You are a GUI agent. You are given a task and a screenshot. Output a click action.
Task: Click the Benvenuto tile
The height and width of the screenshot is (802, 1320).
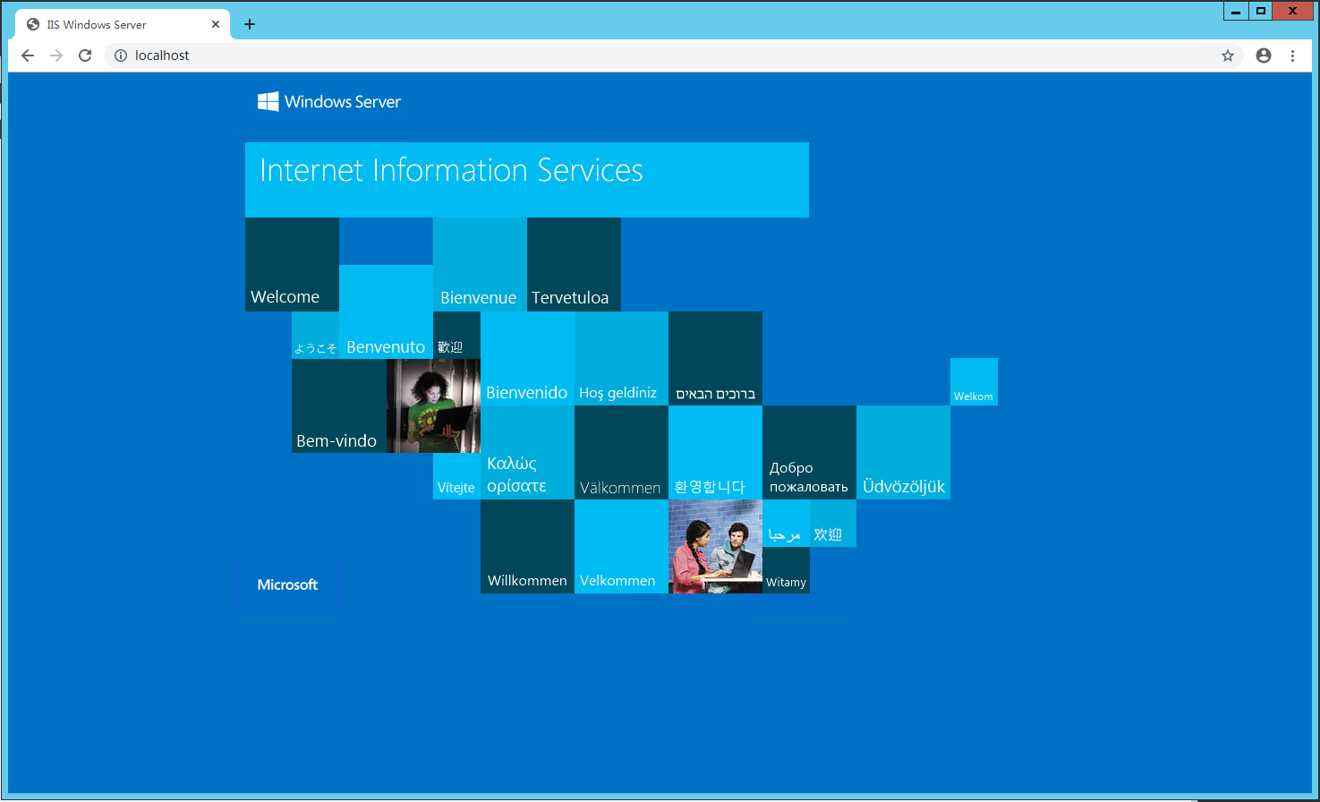click(386, 311)
